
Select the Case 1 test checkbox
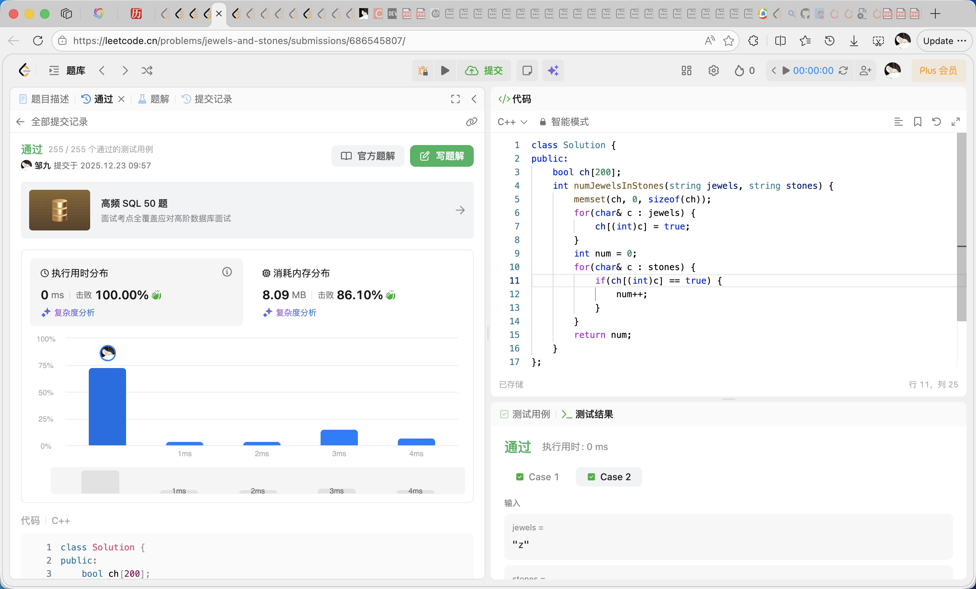pos(520,477)
